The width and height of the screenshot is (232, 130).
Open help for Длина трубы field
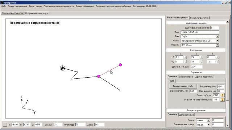222,95
